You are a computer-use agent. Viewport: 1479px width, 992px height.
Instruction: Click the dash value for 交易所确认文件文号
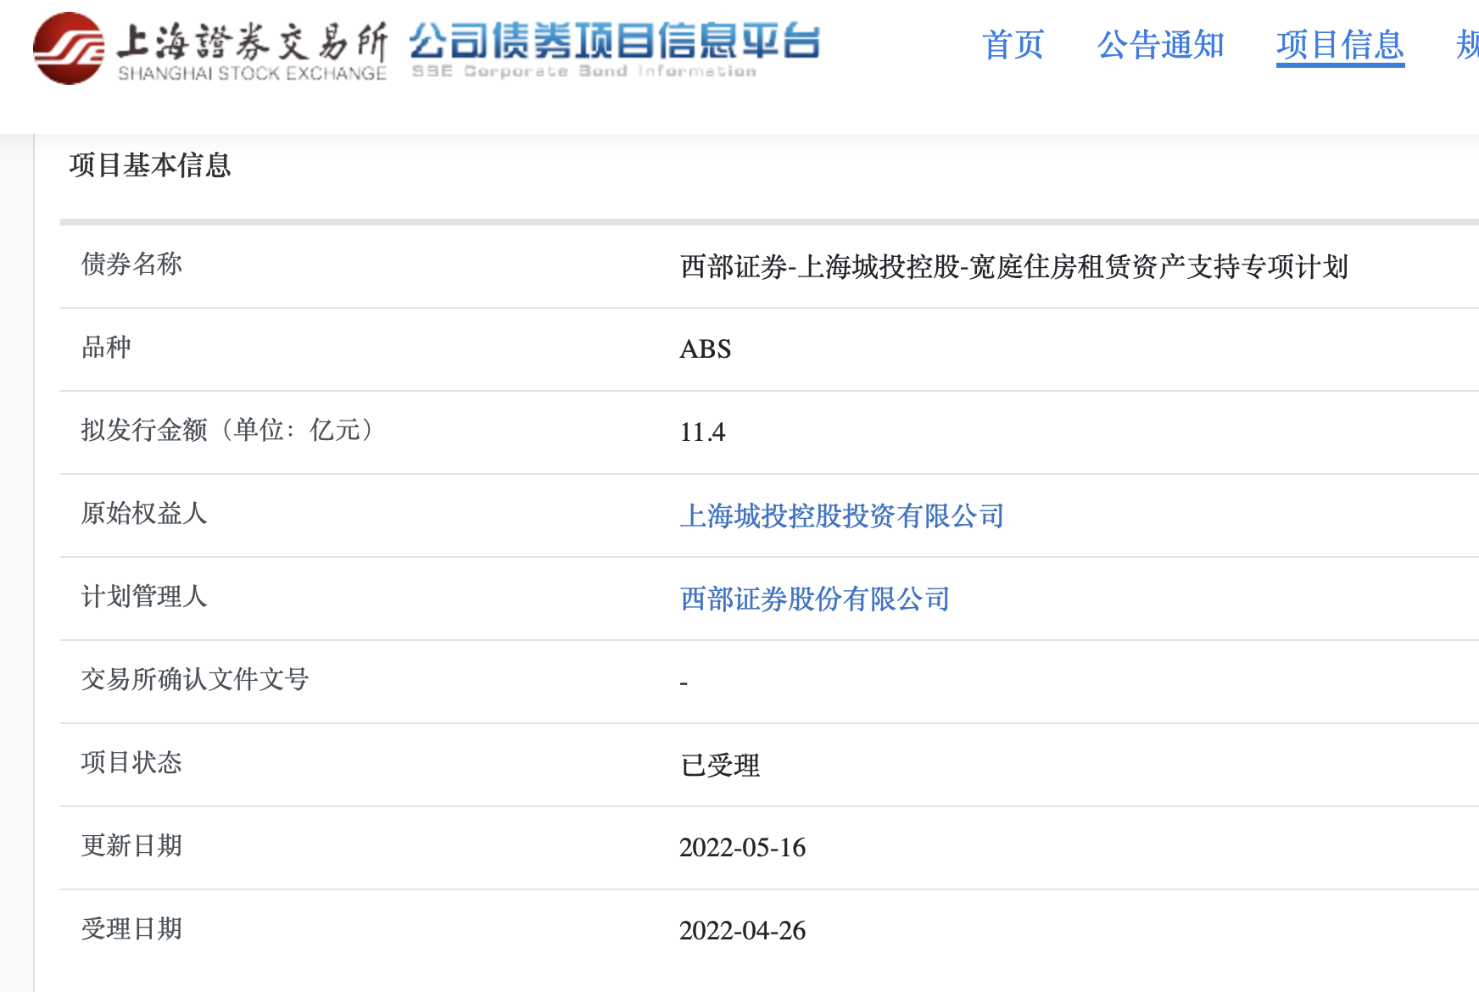[x=684, y=683]
